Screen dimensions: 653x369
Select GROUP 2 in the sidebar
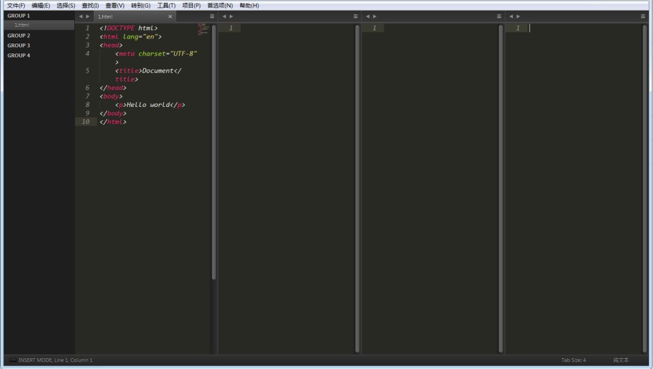pyautogui.click(x=19, y=36)
